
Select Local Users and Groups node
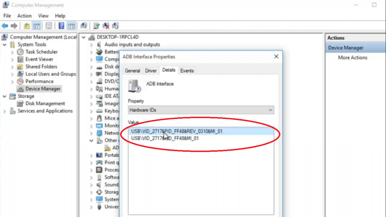coord(51,74)
